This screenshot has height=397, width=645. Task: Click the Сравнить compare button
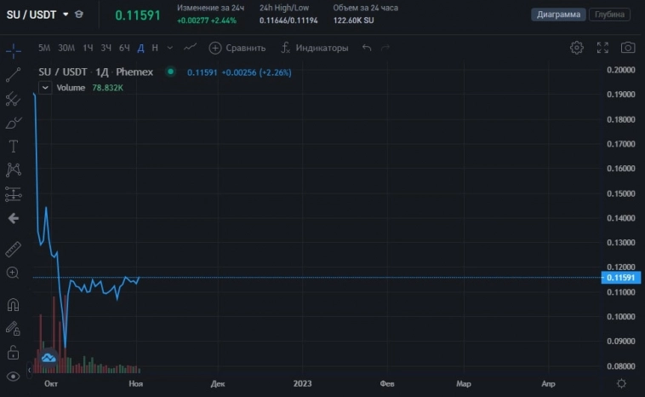click(x=237, y=48)
